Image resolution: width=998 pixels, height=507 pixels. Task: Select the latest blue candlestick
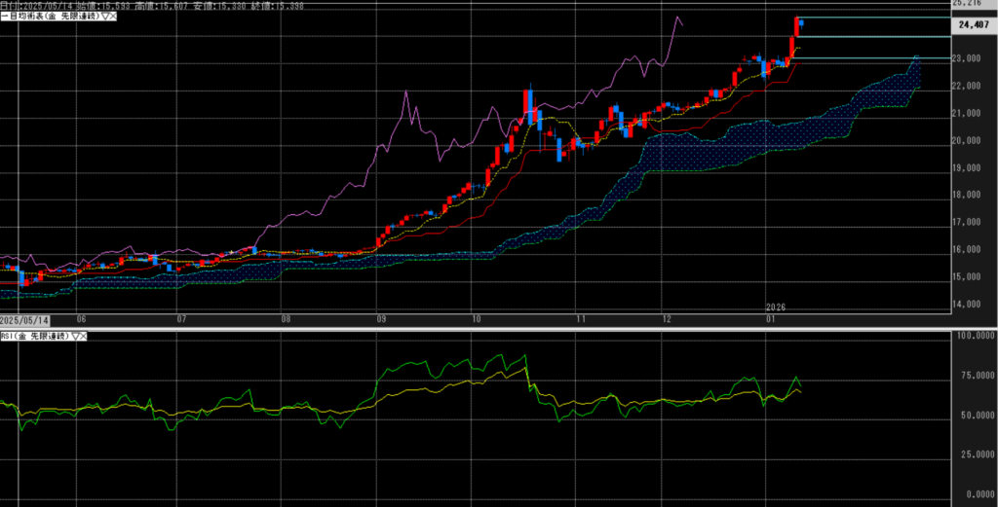[801, 22]
